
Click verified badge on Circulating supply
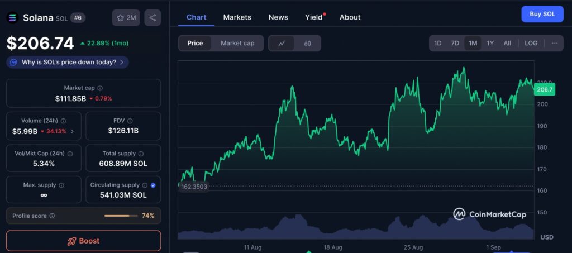[x=153, y=185]
